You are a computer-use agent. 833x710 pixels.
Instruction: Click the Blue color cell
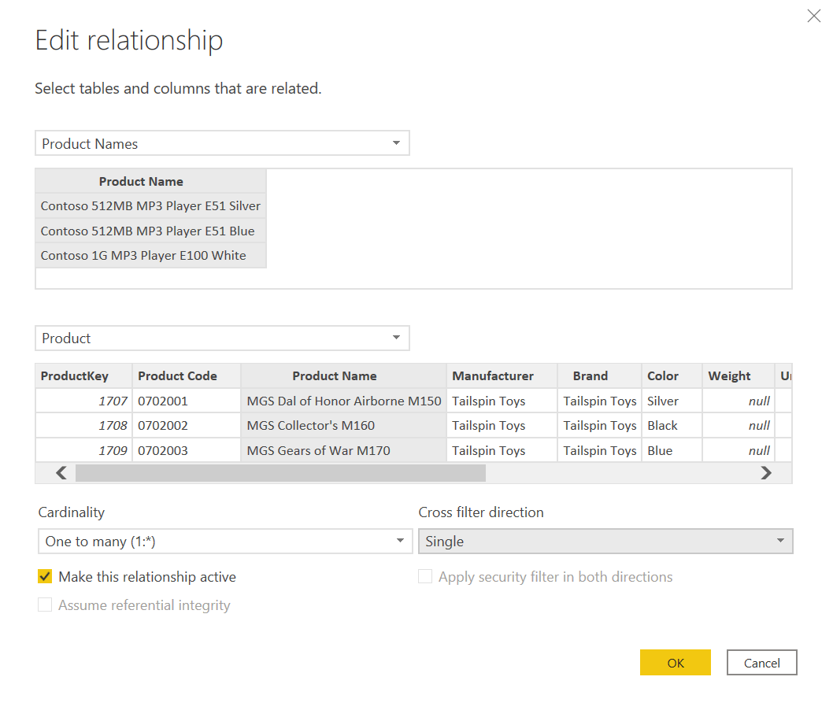[x=672, y=450]
